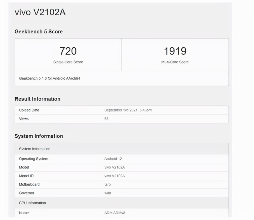Click the 'Operating System' row label

click(x=34, y=159)
